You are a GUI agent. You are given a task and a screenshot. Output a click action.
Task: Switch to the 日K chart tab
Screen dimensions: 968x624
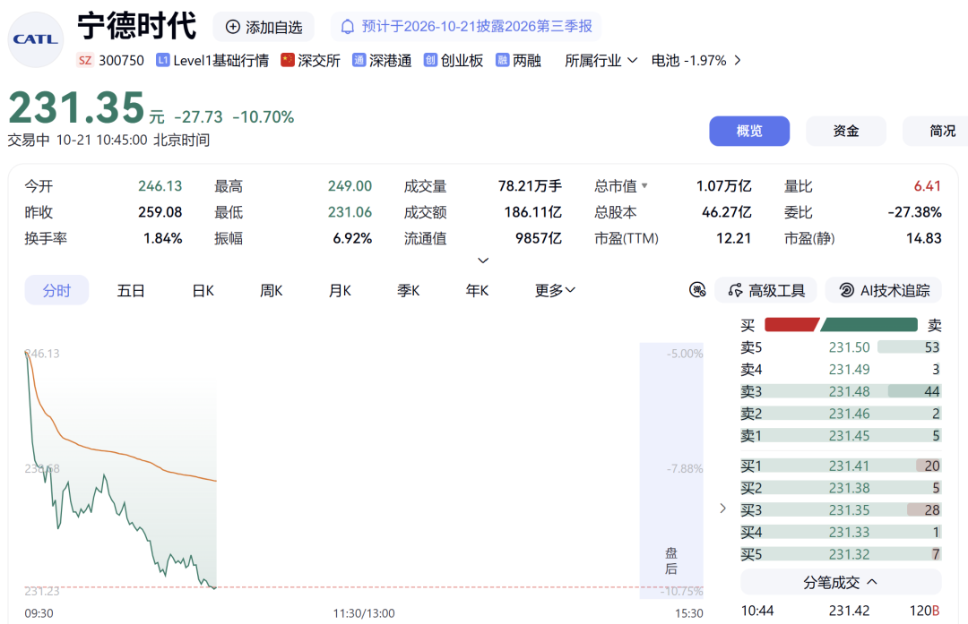(x=203, y=290)
